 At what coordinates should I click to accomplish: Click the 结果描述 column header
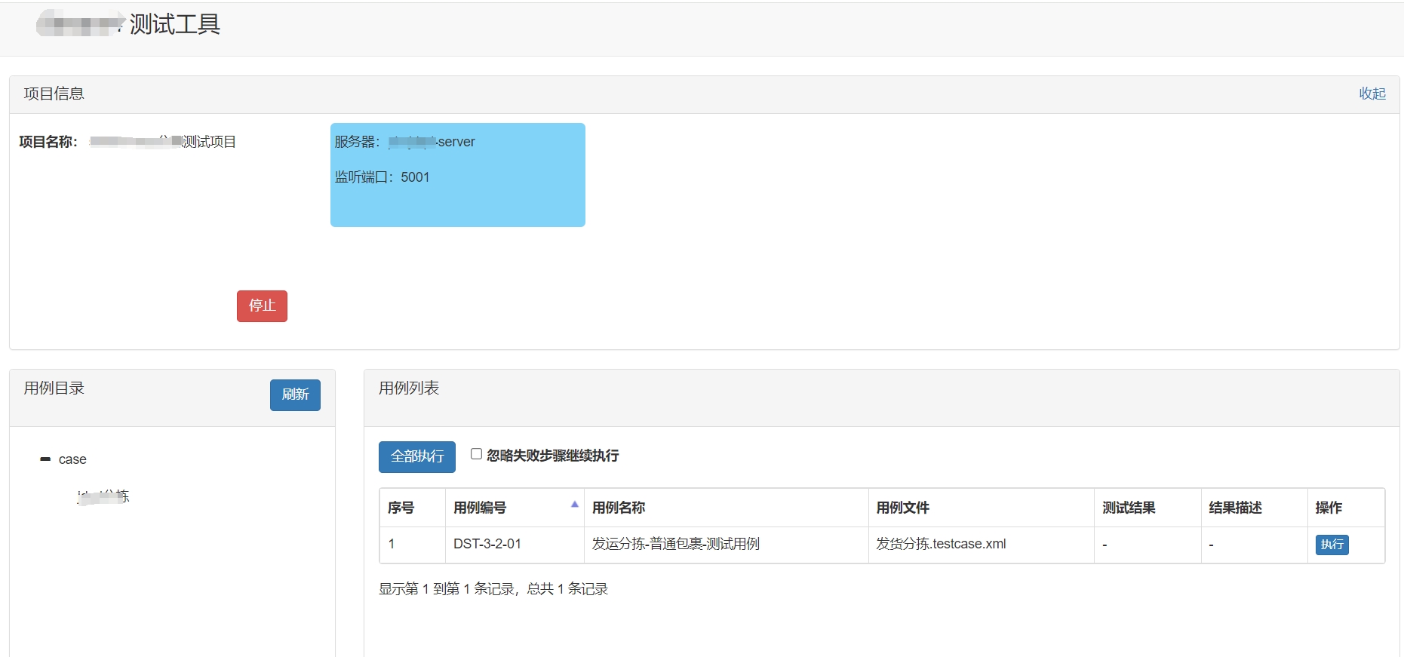pyautogui.click(x=1254, y=508)
